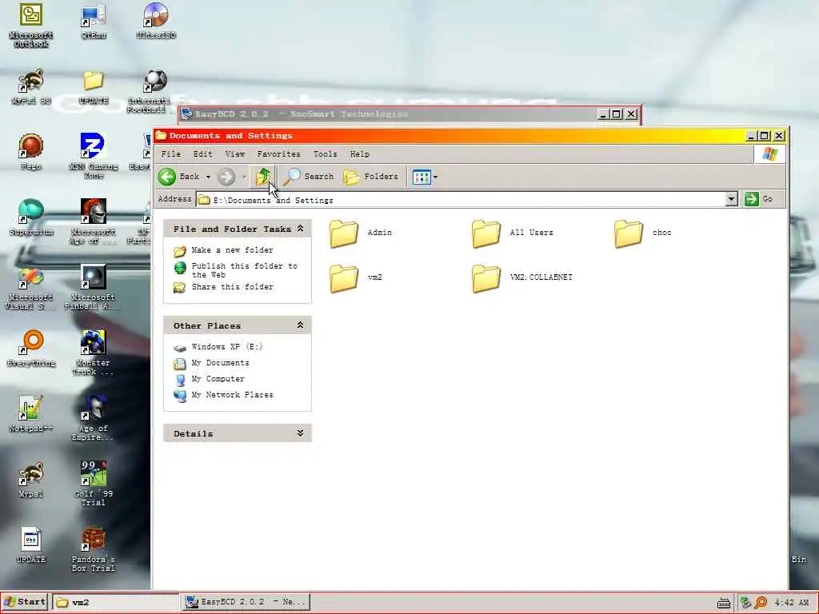
Task: Open the Back history dropdown arrow
Action: click(x=208, y=177)
